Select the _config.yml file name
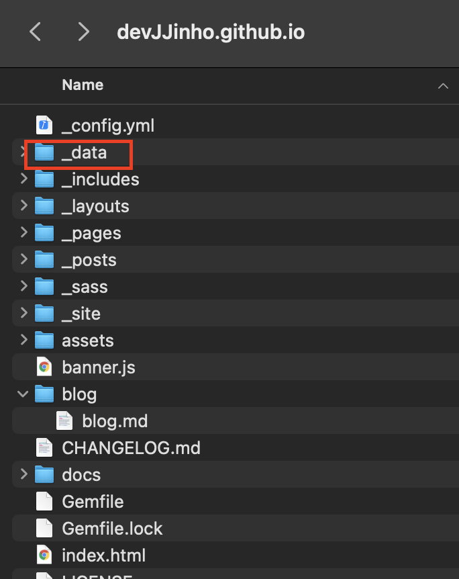459x579 pixels. click(x=108, y=126)
